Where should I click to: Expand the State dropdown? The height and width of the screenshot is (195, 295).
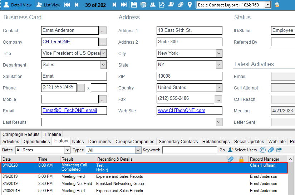(x=219, y=65)
